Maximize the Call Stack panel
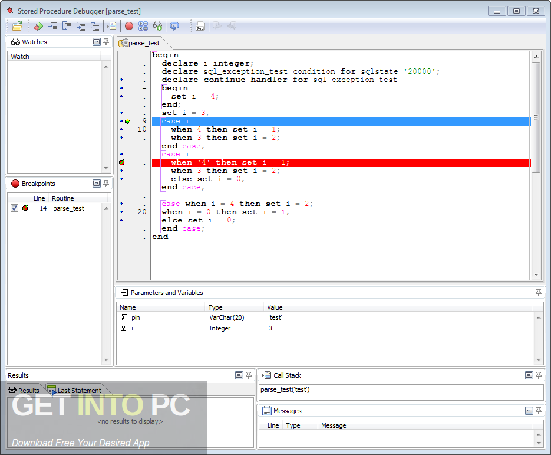Screen dimensions: 551x455 [529, 375]
